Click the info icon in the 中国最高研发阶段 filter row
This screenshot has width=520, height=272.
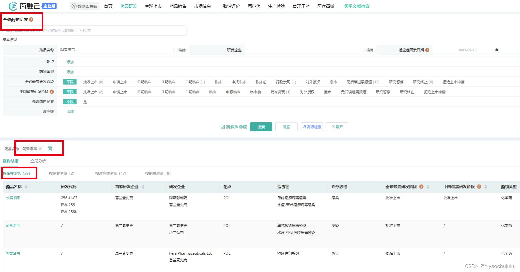point(52,91)
